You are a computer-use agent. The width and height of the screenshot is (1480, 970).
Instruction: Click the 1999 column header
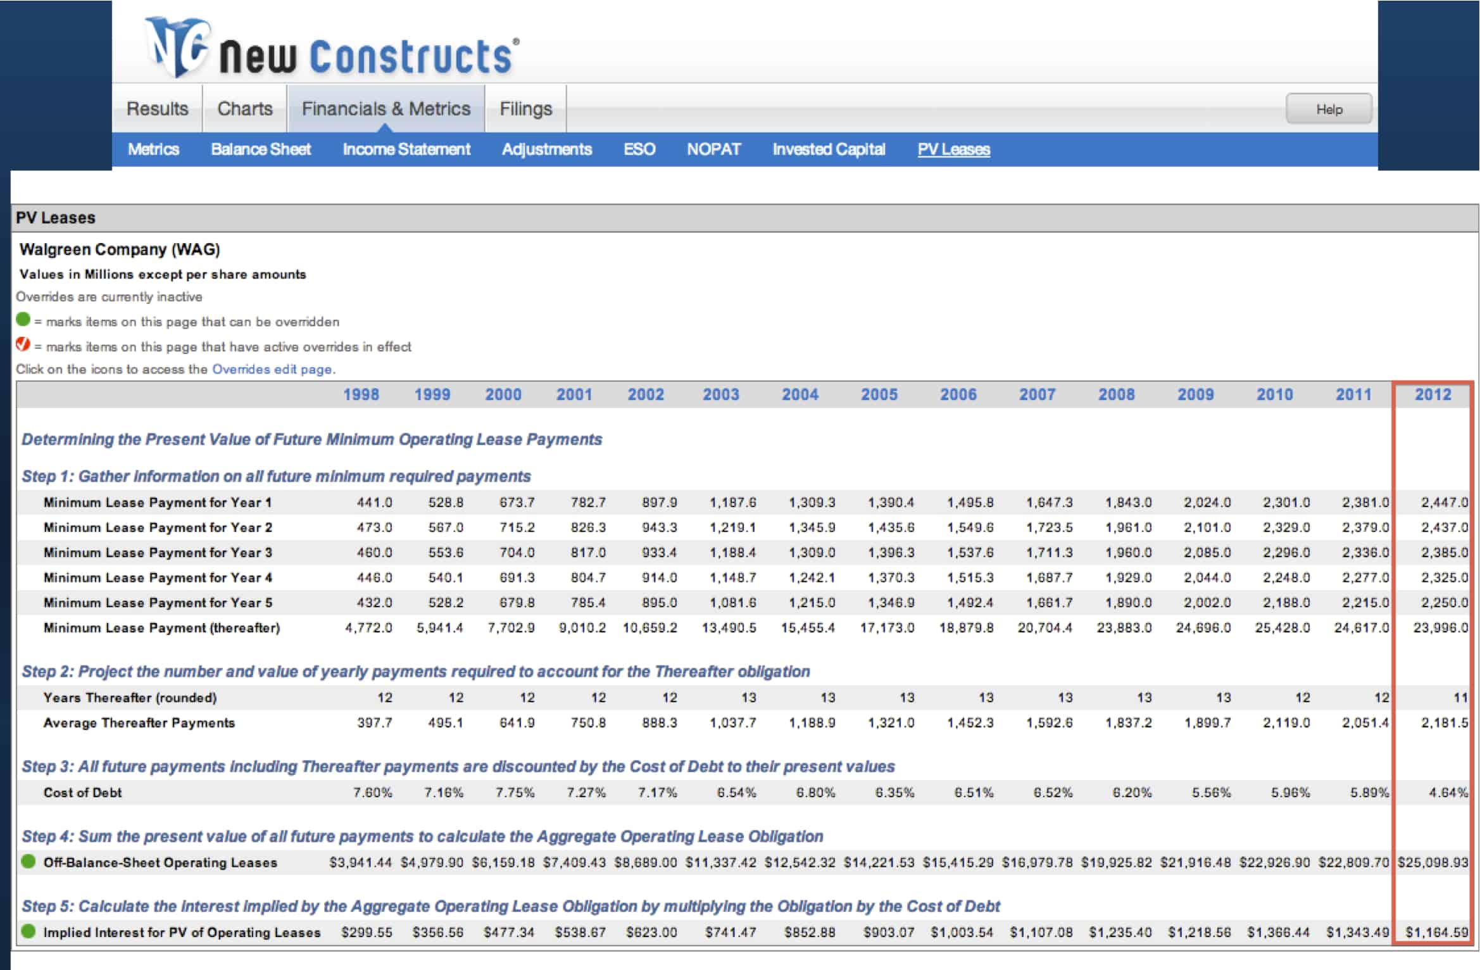[x=432, y=394]
